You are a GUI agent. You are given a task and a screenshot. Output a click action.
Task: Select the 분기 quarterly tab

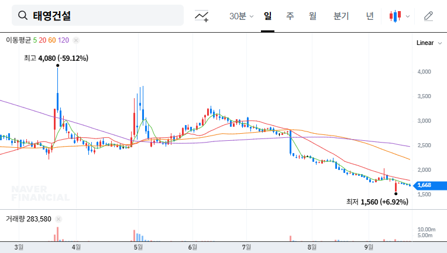(x=341, y=16)
